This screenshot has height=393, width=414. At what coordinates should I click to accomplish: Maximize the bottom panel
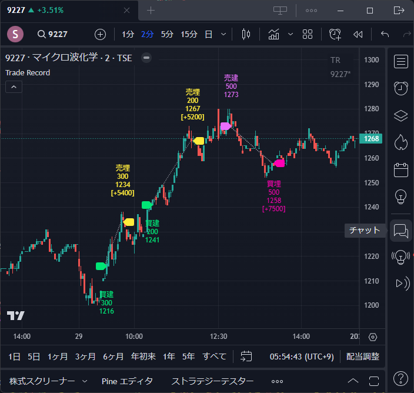pos(374,381)
